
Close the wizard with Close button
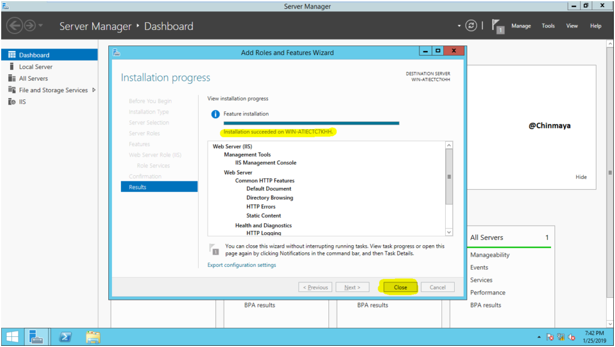click(x=400, y=287)
